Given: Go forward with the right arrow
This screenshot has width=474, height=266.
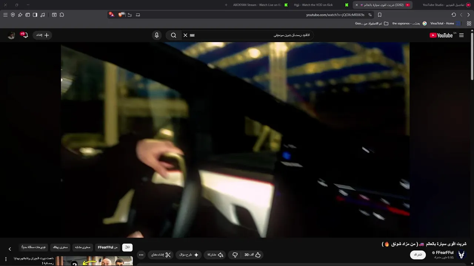Looking at the screenshot, I should tap(468, 15).
